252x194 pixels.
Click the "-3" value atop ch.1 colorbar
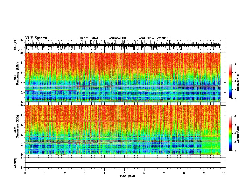tap(234, 64)
